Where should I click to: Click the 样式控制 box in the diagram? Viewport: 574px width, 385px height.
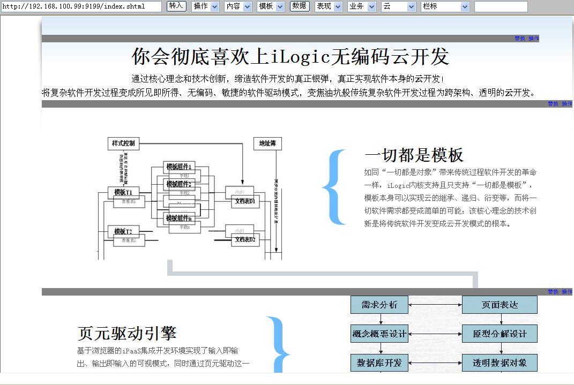tap(124, 143)
